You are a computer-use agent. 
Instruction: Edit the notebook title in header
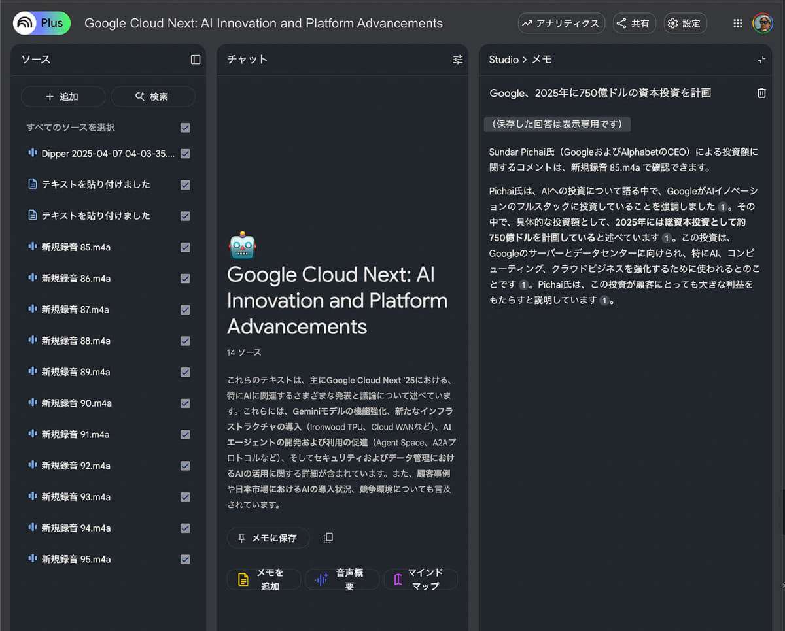(264, 24)
